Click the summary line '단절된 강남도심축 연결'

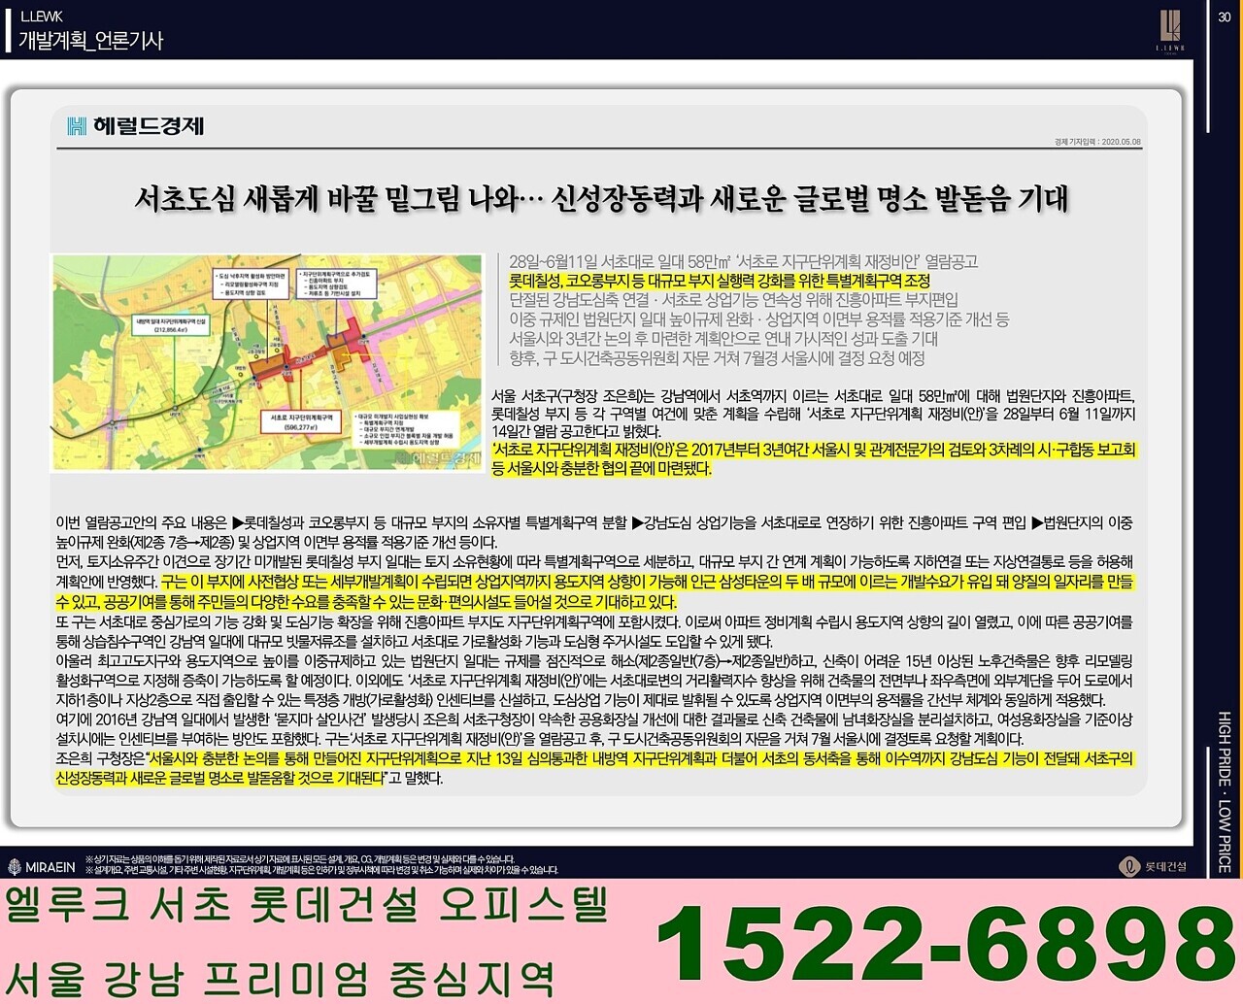coord(733,300)
